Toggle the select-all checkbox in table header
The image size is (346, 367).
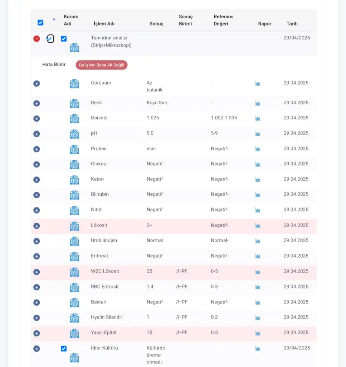click(40, 23)
